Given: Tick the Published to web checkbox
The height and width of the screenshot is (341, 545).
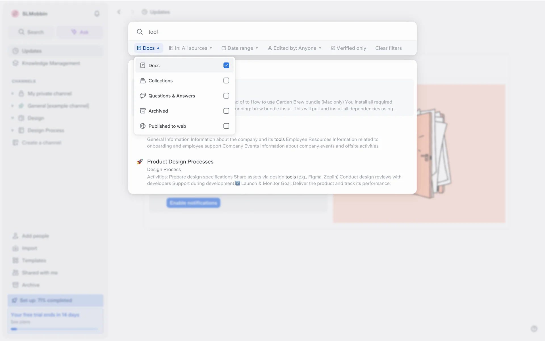Looking at the screenshot, I should pyautogui.click(x=226, y=126).
